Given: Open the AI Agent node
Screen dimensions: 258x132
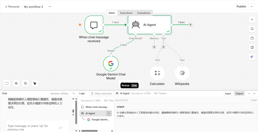Looking at the screenshot, I should [x=150, y=25].
